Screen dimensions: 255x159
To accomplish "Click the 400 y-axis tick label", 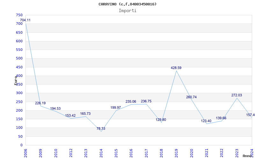I will click(19, 76).
